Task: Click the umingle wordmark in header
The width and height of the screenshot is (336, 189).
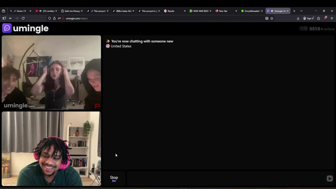Action: [31, 29]
